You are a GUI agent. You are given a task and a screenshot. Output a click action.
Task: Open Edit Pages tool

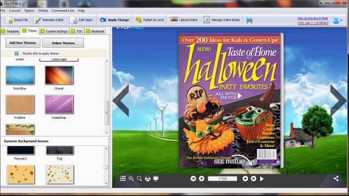pyautogui.click(x=81, y=20)
